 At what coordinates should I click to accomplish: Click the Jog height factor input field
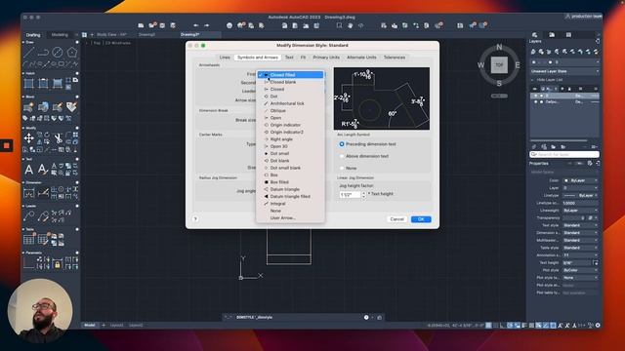tap(350, 194)
